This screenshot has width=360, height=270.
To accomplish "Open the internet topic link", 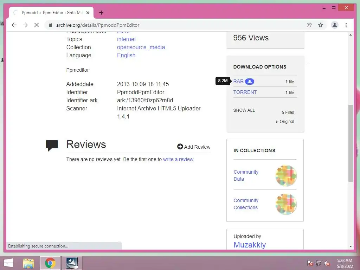I will pyautogui.click(x=127, y=39).
